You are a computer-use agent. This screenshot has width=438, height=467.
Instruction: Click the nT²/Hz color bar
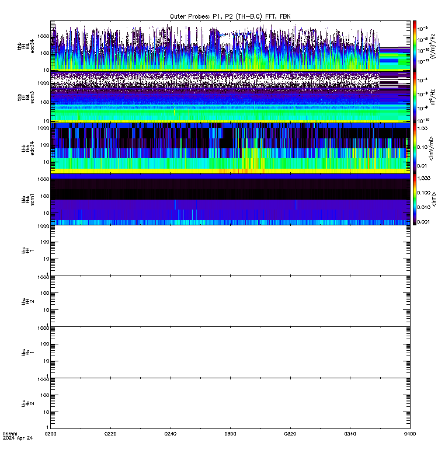415,97
